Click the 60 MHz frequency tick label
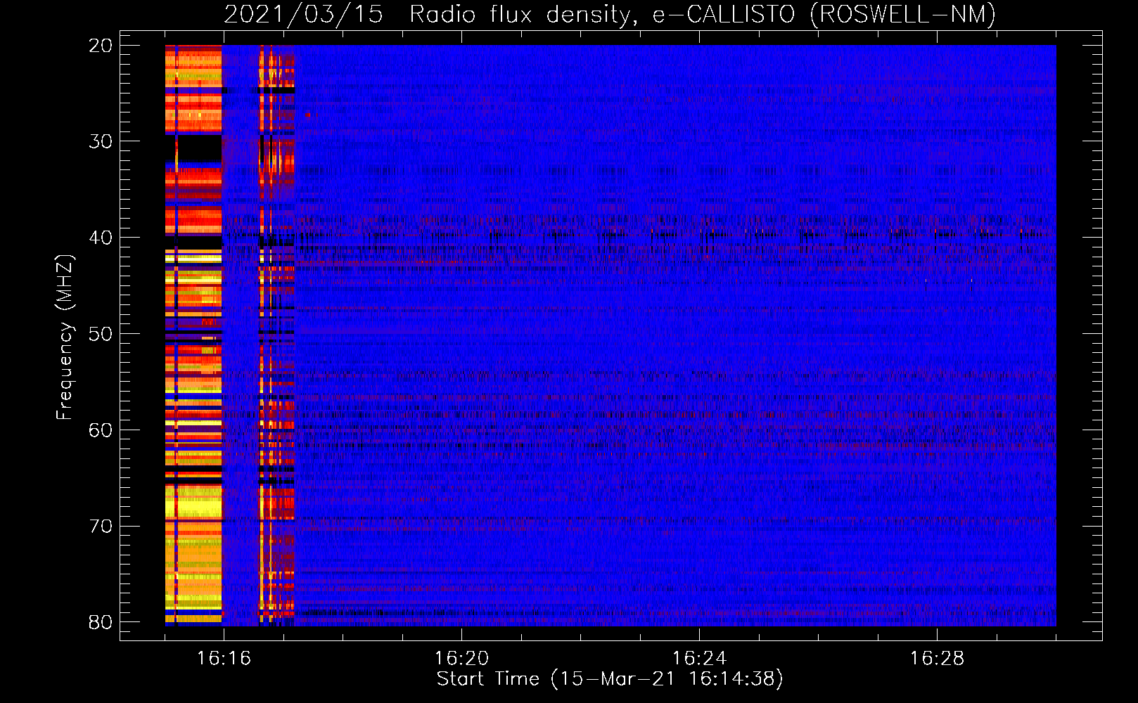Image resolution: width=1138 pixels, height=703 pixels. tap(101, 430)
